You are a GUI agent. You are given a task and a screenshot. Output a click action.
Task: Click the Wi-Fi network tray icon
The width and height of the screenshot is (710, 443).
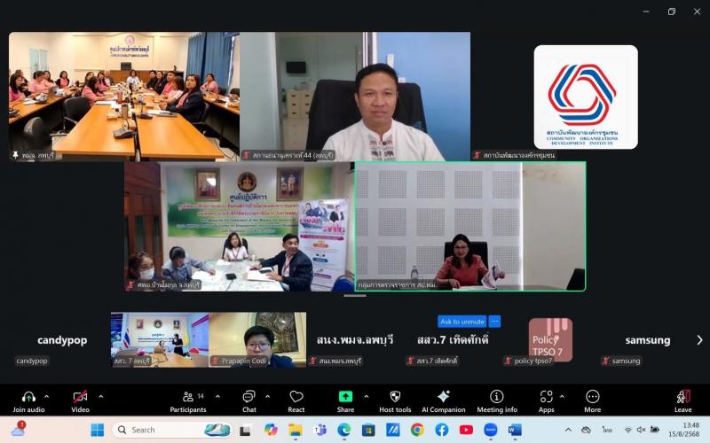coord(627,430)
